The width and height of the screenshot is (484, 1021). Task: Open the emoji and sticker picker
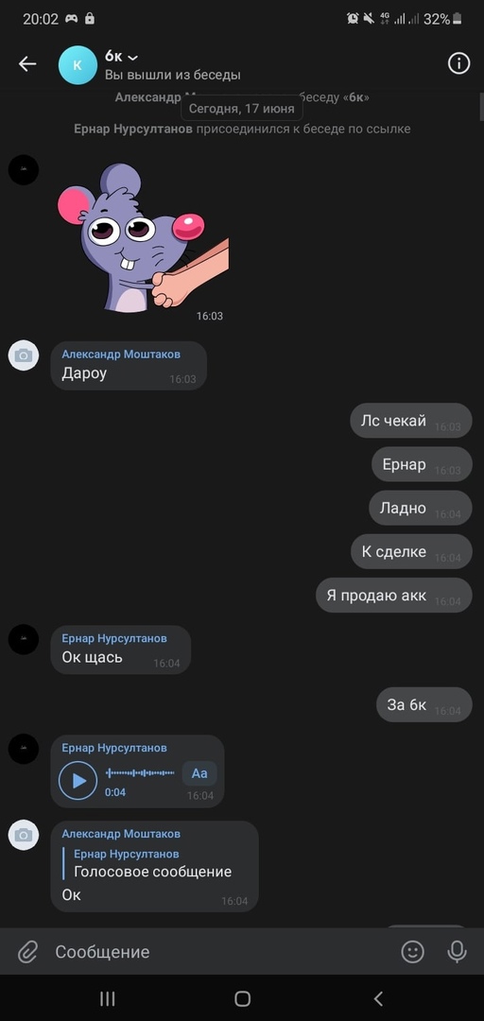click(x=412, y=952)
